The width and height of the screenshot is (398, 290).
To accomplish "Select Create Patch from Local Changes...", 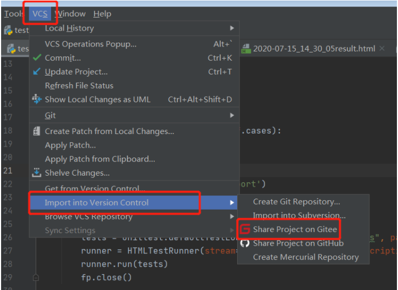I will (x=134, y=131).
